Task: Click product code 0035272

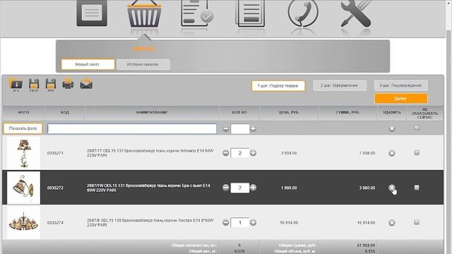Action: [x=55, y=188]
